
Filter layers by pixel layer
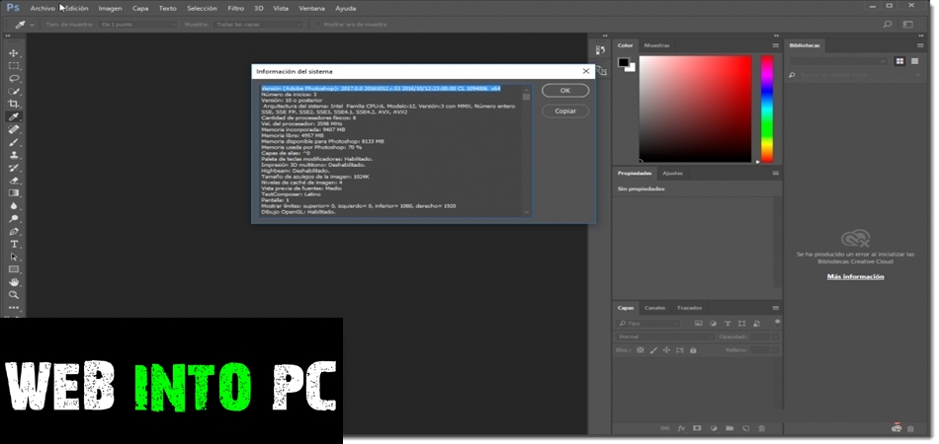pyautogui.click(x=698, y=324)
